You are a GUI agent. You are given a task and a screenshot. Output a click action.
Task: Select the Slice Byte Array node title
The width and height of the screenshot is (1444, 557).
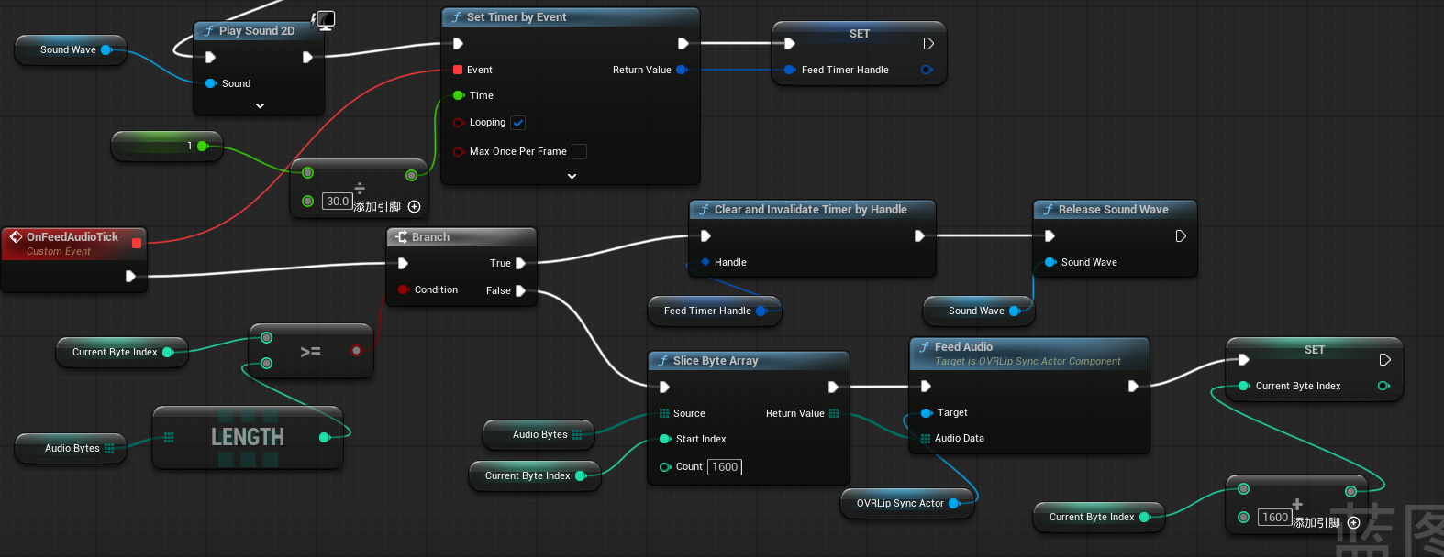[716, 361]
